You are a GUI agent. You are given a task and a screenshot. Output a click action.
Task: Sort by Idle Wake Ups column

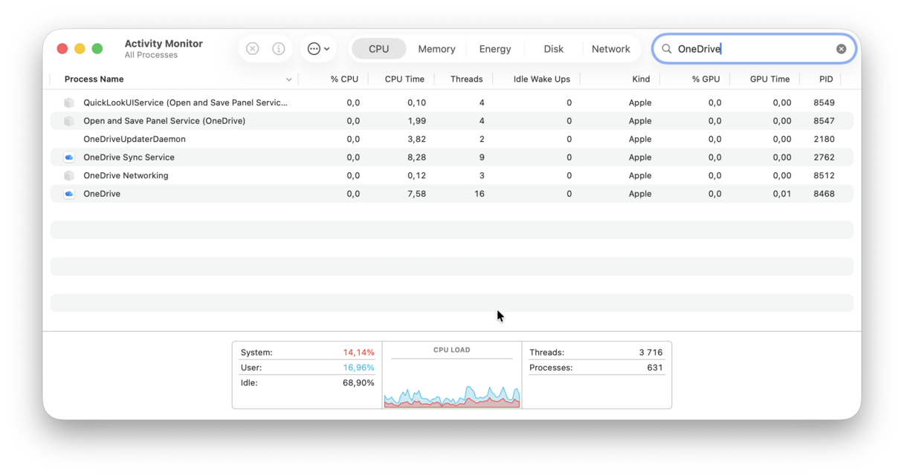tap(541, 79)
